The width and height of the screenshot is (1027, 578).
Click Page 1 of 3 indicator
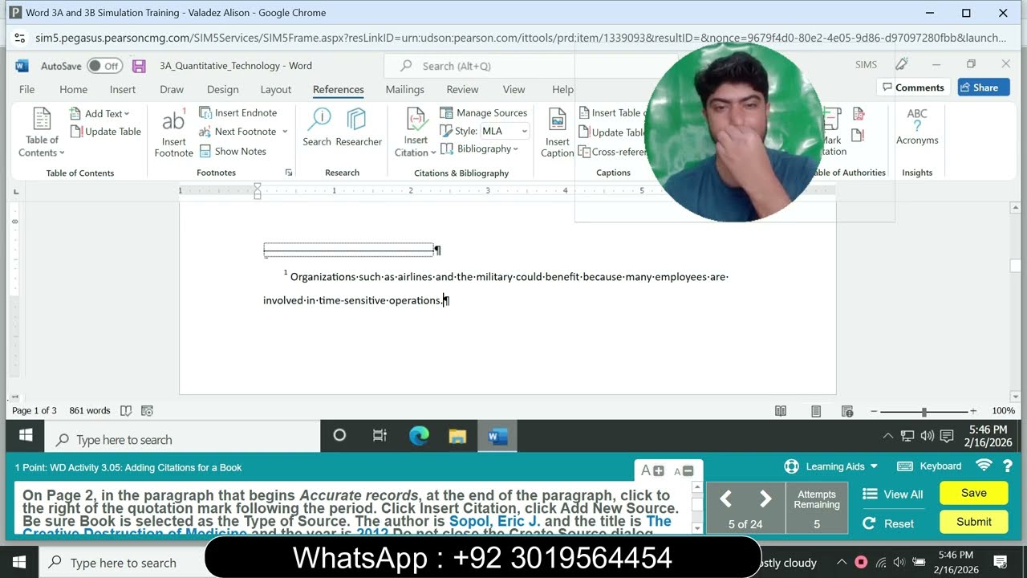pos(35,410)
